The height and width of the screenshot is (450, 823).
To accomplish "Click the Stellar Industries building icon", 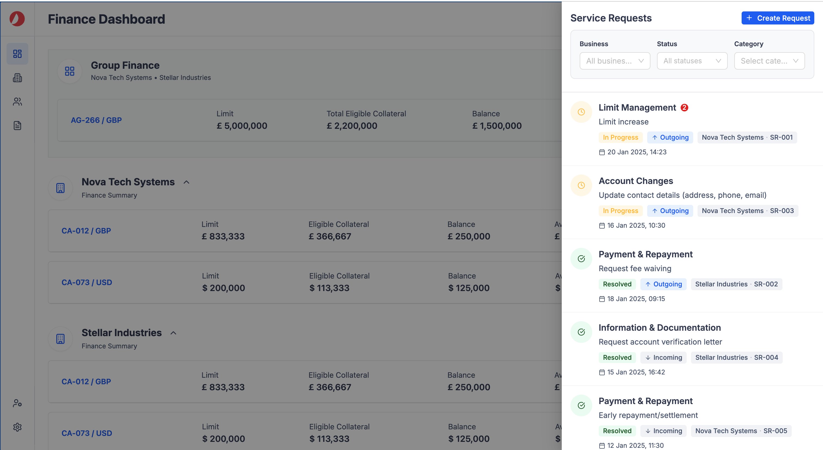I will pos(60,339).
